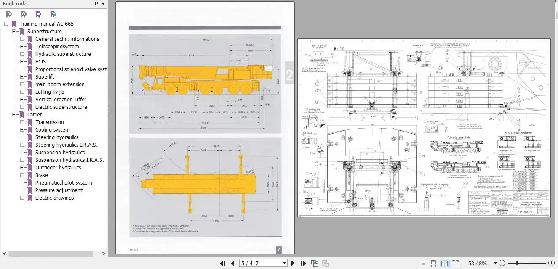558x269 pixels.
Task: Click the zoom out minus button
Action: coord(502,263)
